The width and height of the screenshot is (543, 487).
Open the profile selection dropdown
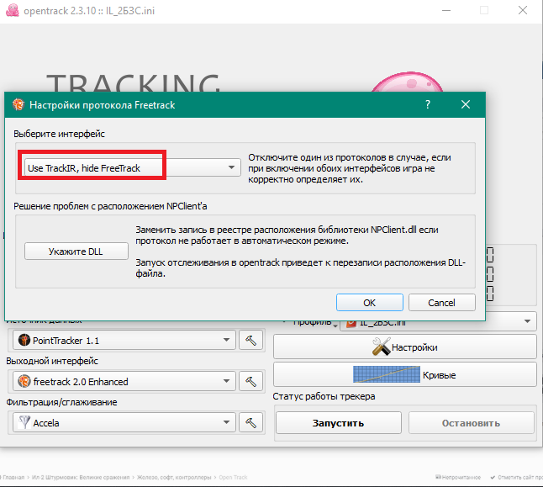click(x=438, y=322)
